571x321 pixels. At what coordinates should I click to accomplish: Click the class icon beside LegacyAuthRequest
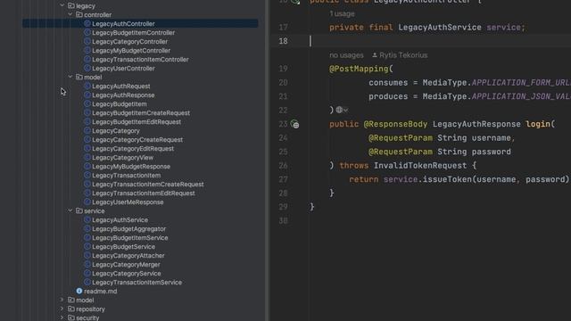(87, 86)
